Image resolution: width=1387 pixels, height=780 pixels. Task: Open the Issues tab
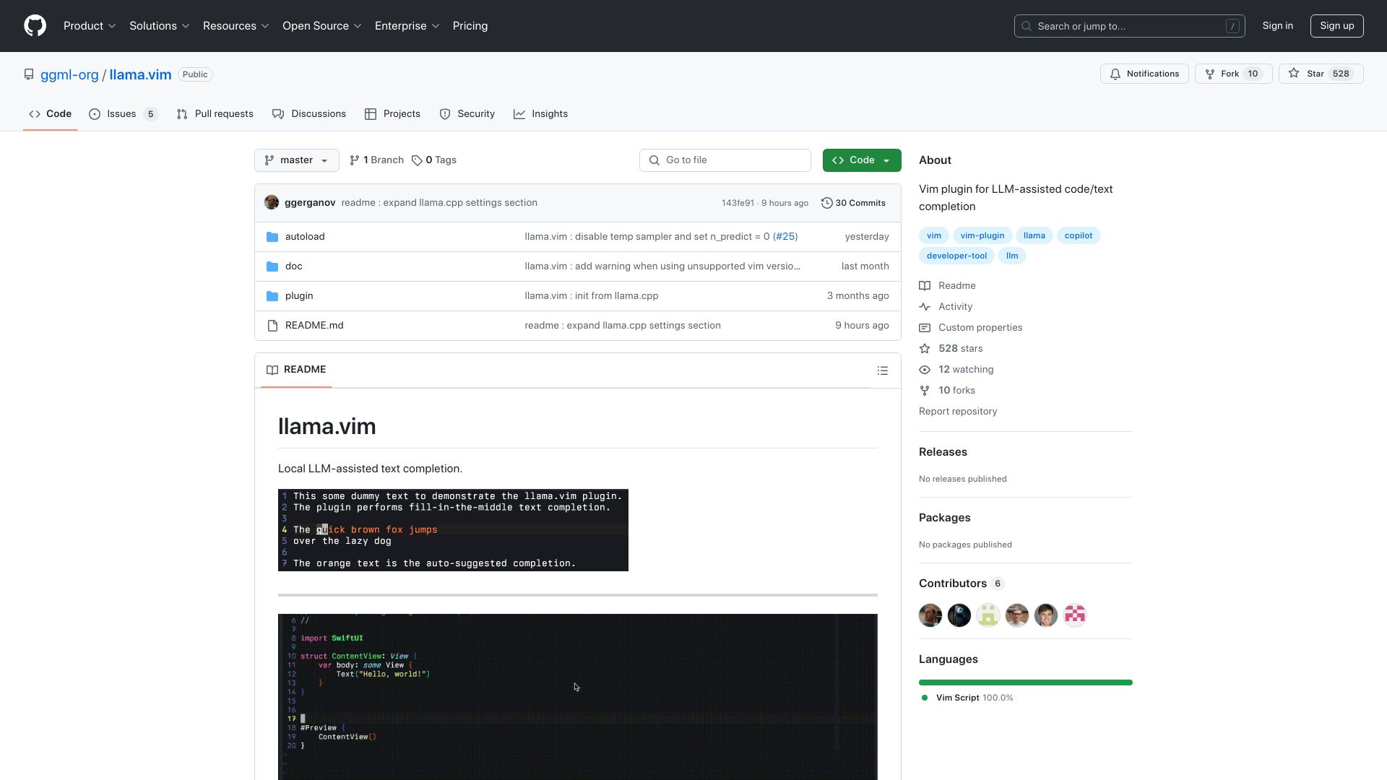(x=124, y=114)
